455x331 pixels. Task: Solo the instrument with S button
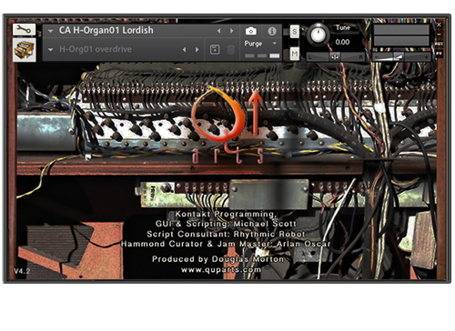[295, 32]
